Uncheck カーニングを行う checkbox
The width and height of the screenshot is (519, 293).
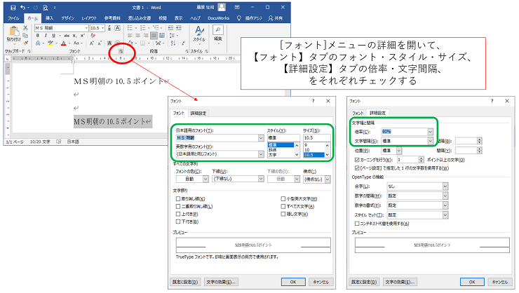(357, 160)
